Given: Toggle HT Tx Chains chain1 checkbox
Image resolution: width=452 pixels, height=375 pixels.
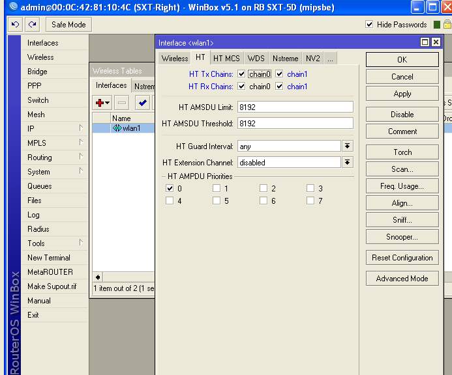Looking at the screenshot, I should click(x=279, y=74).
